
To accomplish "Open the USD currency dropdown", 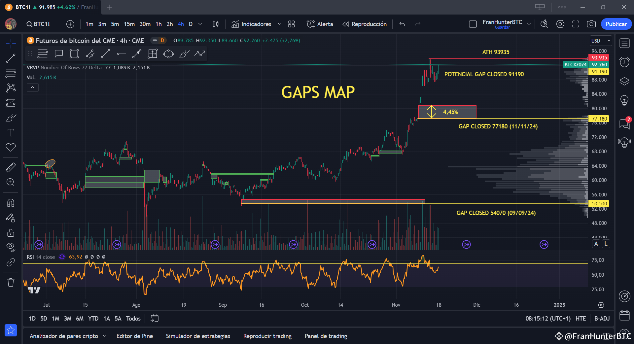I will pyautogui.click(x=601, y=41).
